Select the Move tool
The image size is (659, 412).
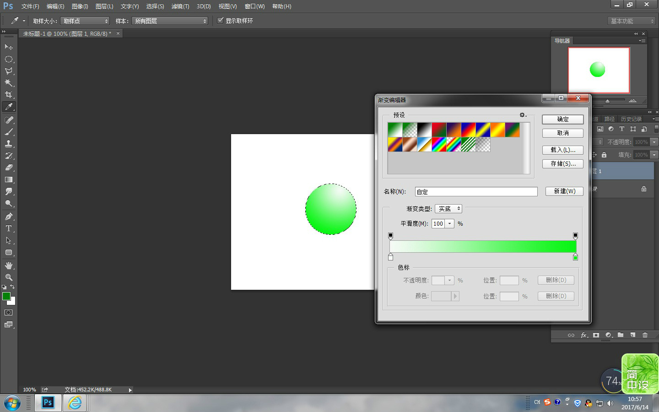point(8,47)
